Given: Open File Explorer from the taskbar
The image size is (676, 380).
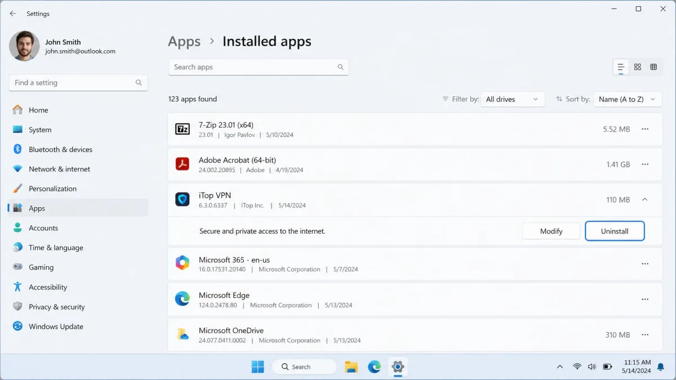Looking at the screenshot, I should (352, 366).
